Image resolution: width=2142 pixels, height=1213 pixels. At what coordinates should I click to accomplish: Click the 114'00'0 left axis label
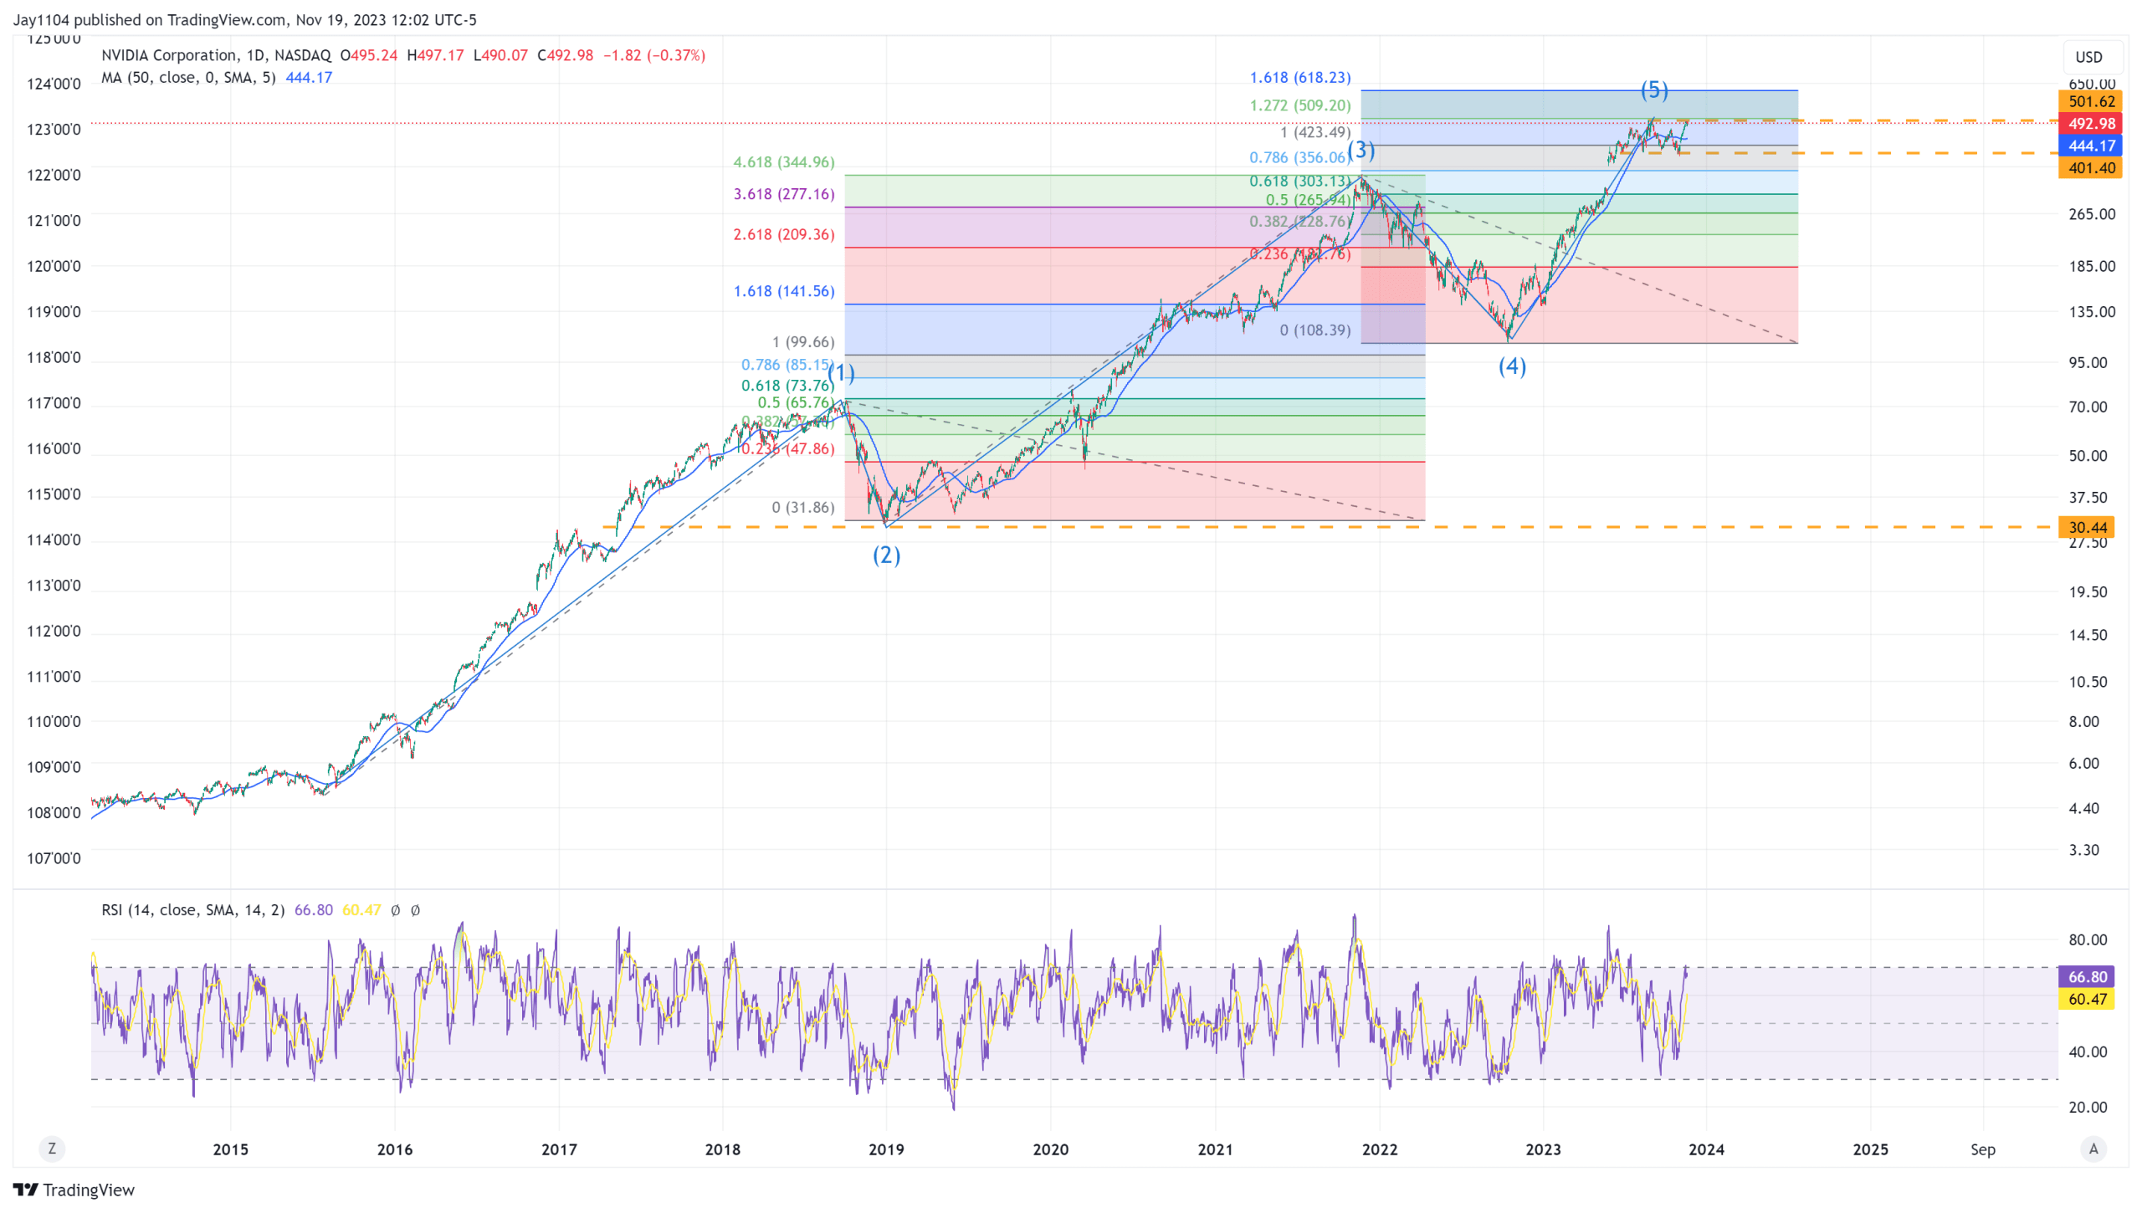(x=54, y=540)
